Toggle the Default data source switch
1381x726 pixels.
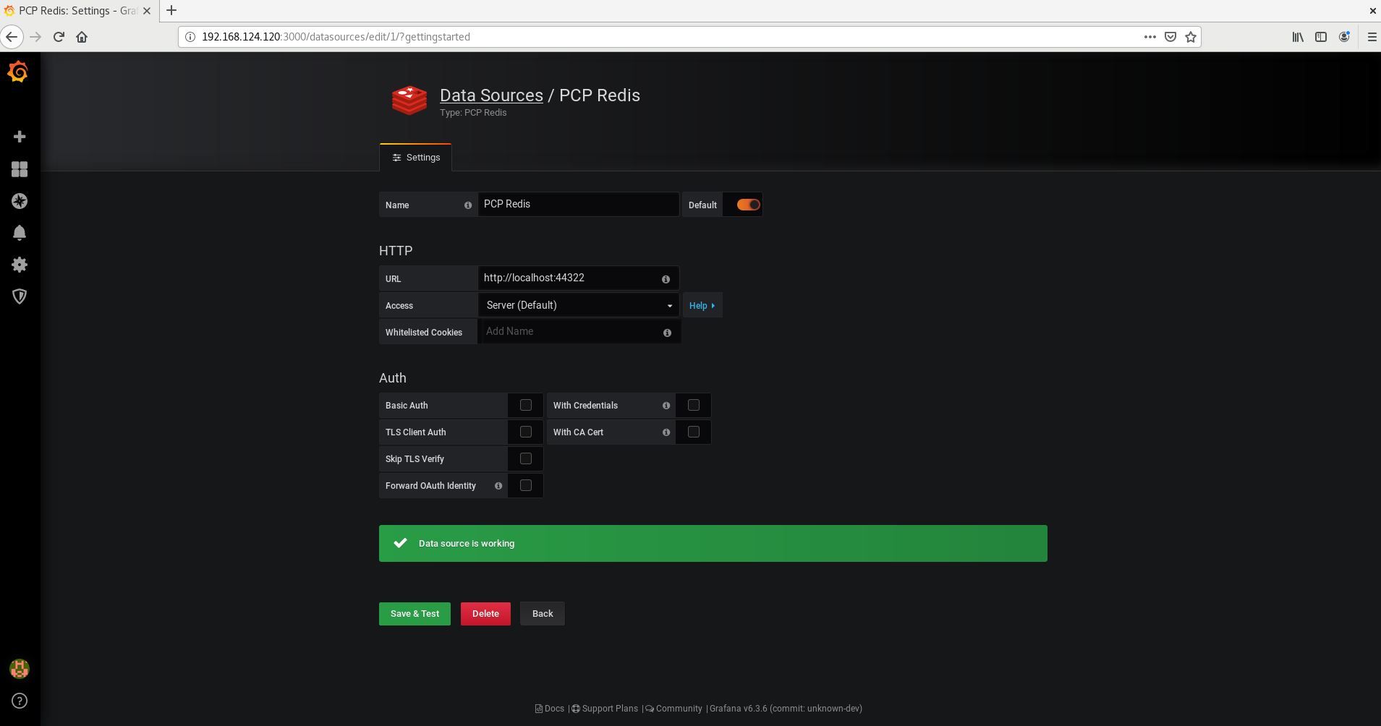click(749, 205)
